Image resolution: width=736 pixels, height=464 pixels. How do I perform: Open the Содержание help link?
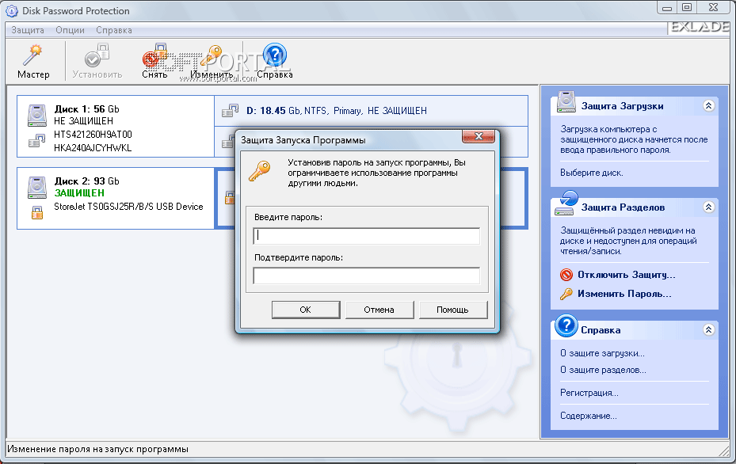[x=588, y=416]
